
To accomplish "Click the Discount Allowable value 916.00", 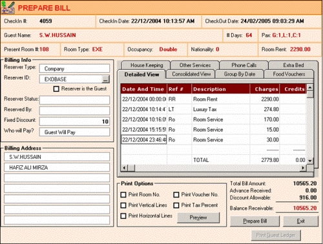I will [307, 198].
